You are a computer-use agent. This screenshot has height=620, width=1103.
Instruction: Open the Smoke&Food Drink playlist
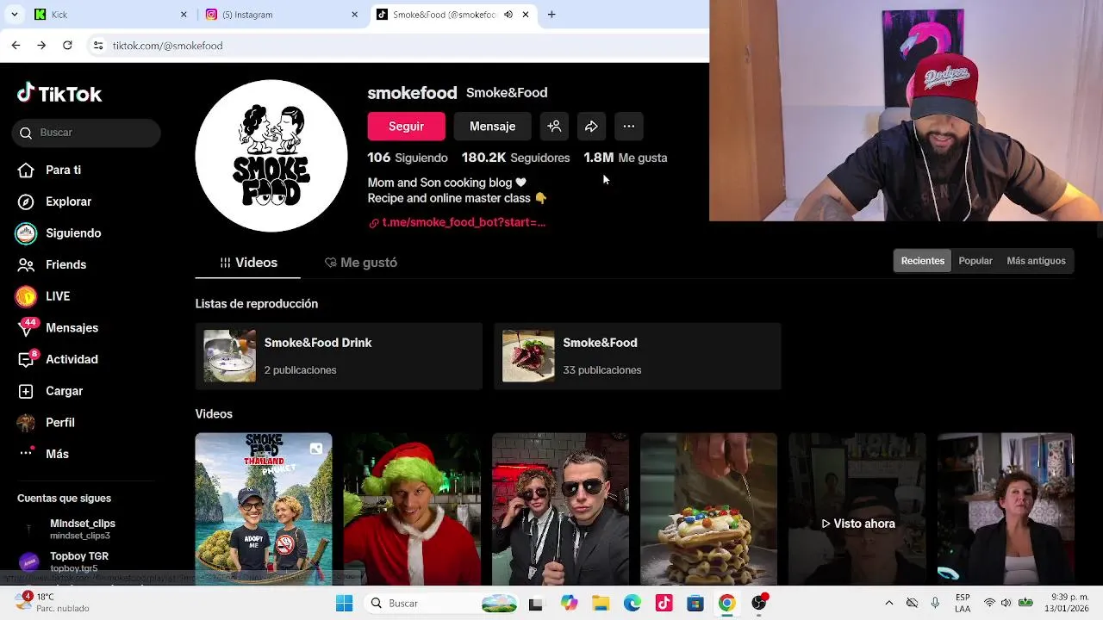[339, 356]
